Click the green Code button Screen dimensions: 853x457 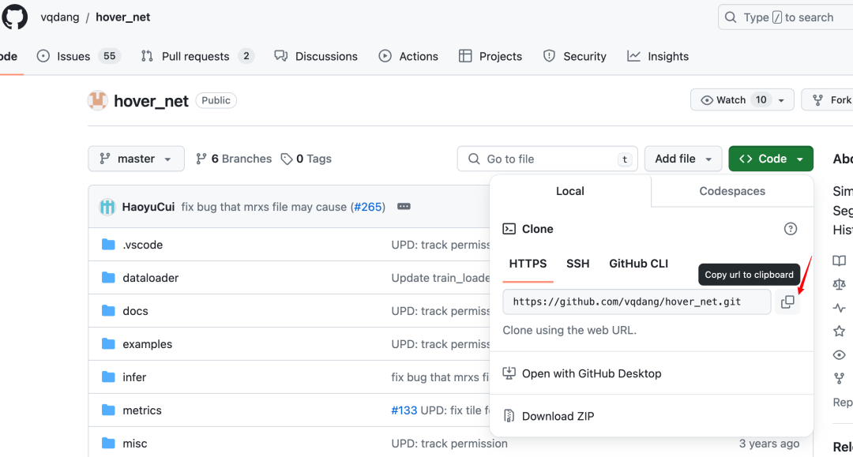coord(771,159)
